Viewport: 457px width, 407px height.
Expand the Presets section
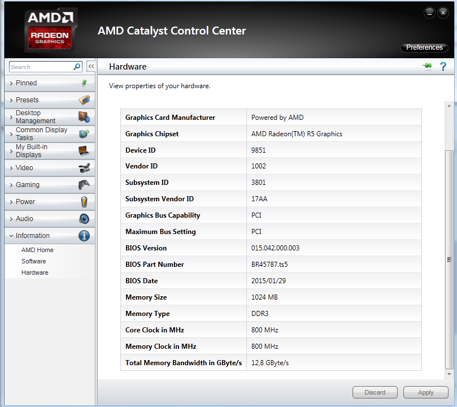pos(50,100)
